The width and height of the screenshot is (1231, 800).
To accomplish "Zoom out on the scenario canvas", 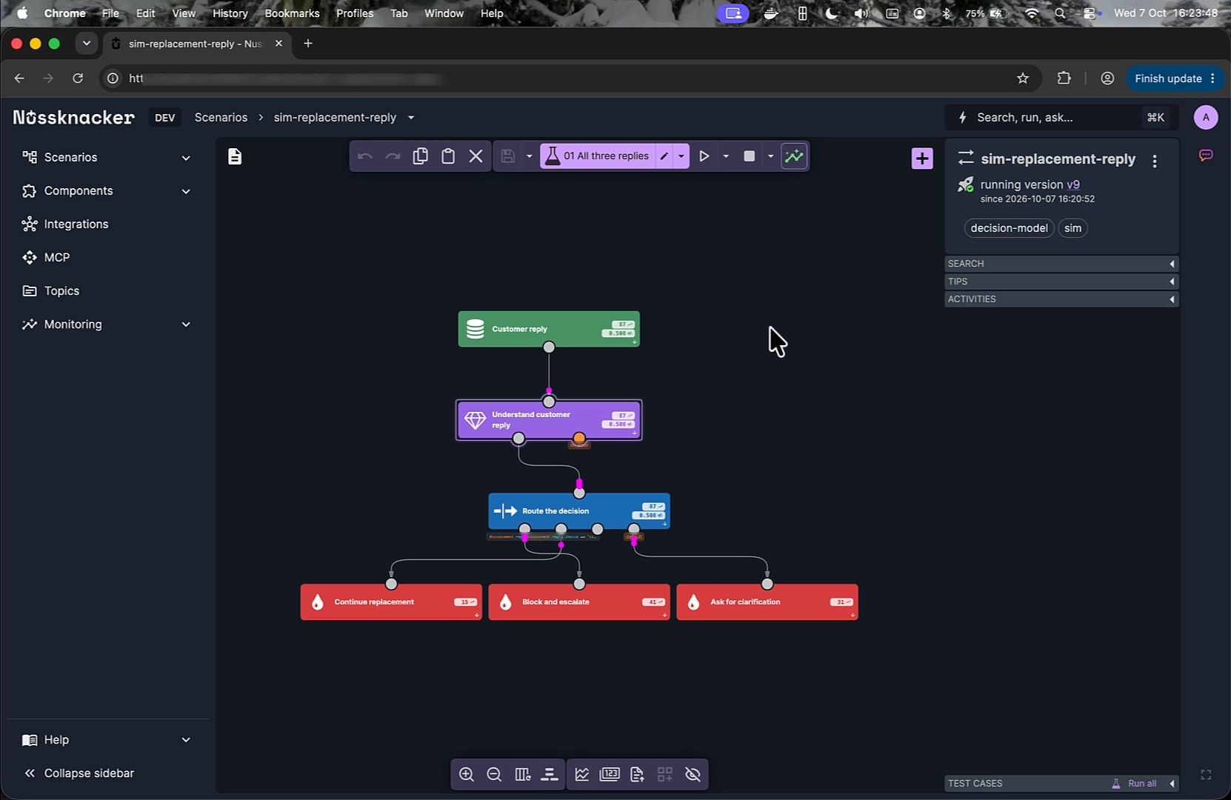I will [494, 774].
